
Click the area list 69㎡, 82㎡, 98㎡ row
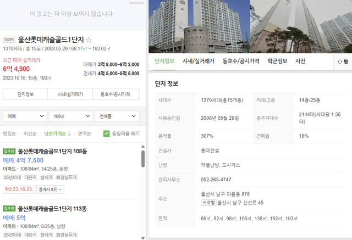pos(249,219)
